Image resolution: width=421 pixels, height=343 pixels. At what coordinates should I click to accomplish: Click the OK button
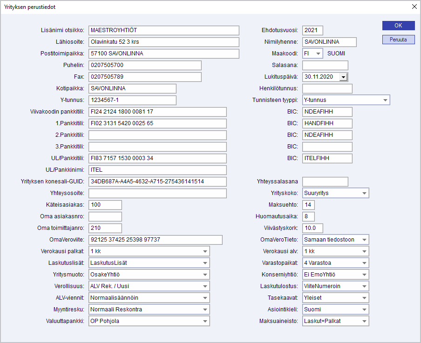398,26
